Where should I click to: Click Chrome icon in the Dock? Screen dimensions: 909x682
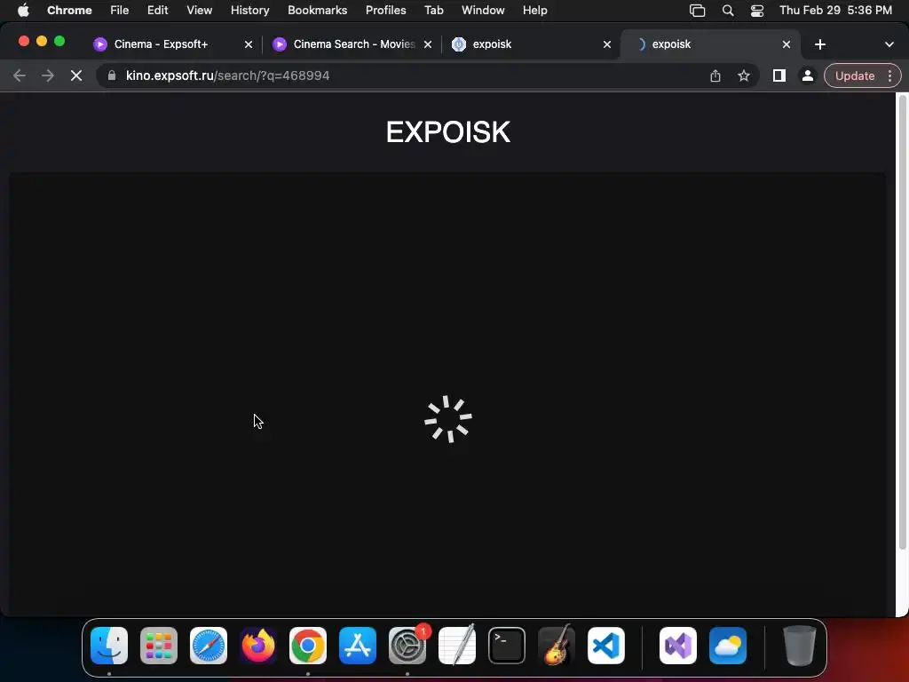click(308, 646)
